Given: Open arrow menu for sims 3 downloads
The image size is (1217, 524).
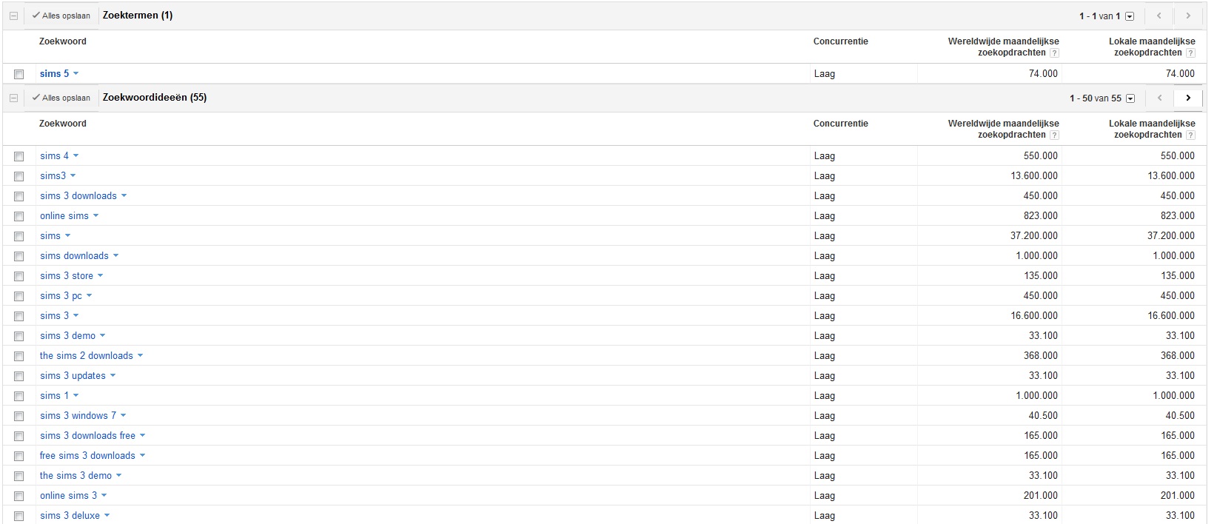Looking at the screenshot, I should point(124,196).
